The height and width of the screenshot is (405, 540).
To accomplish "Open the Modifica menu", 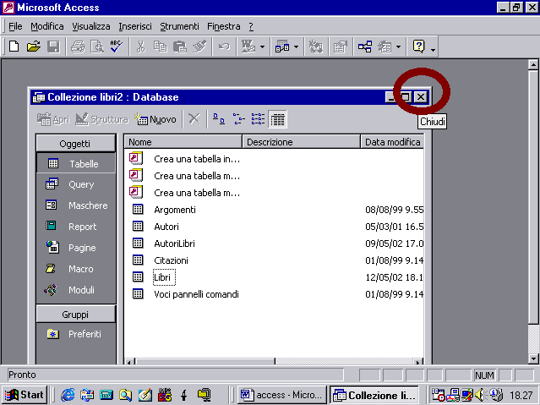I will [47, 26].
